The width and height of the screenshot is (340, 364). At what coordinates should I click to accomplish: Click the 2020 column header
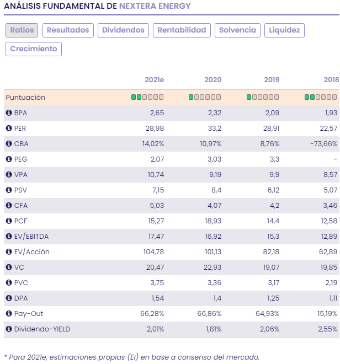[212, 80]
